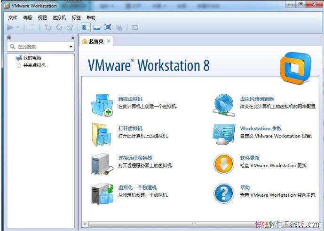Toggle the thumbnail bar view icon
The image size is (324, 231).
(97, 27)
